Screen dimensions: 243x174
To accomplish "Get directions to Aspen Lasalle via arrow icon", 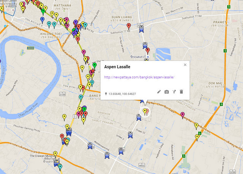I will (174, 92).
